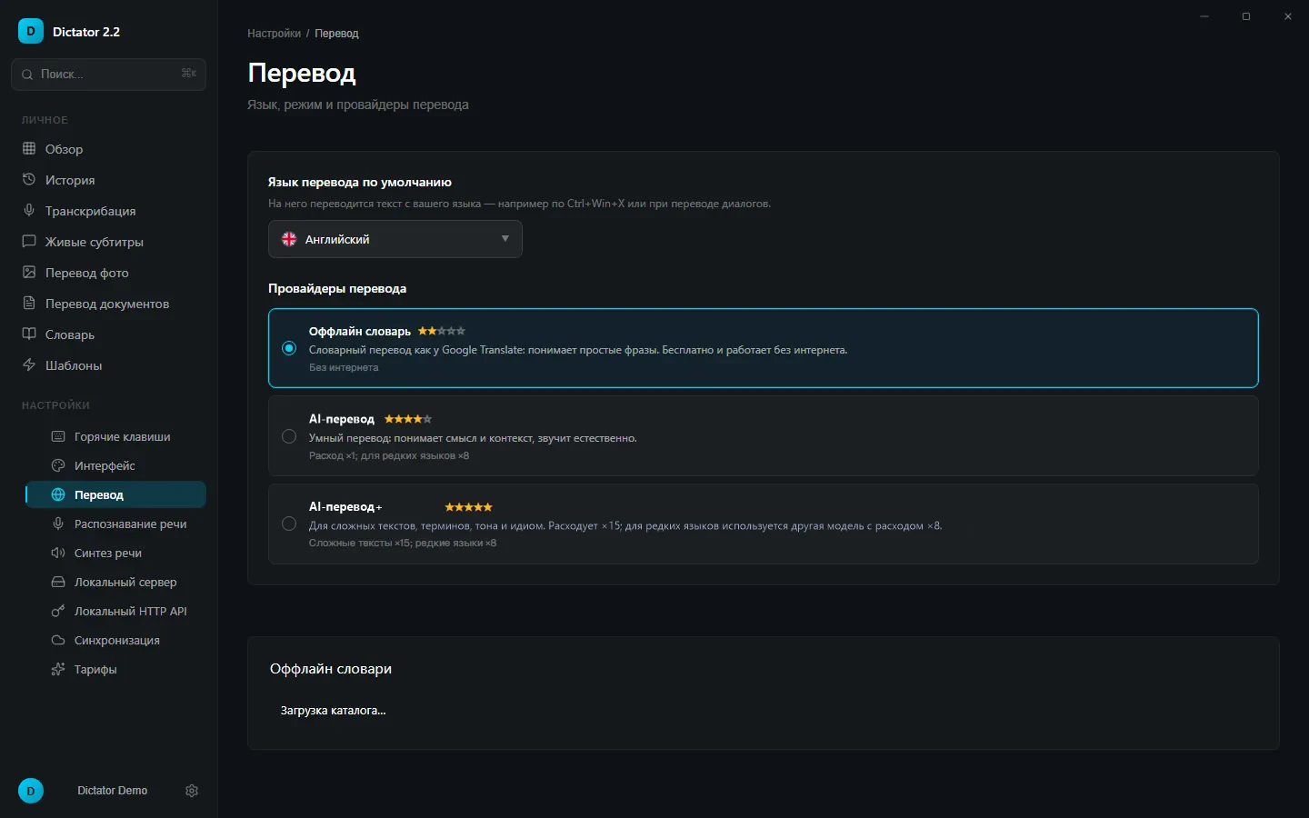This screenshot has width=1309, height=818.
Task: Click the Транскрибация microphone icon
Action: pos(29,210)
